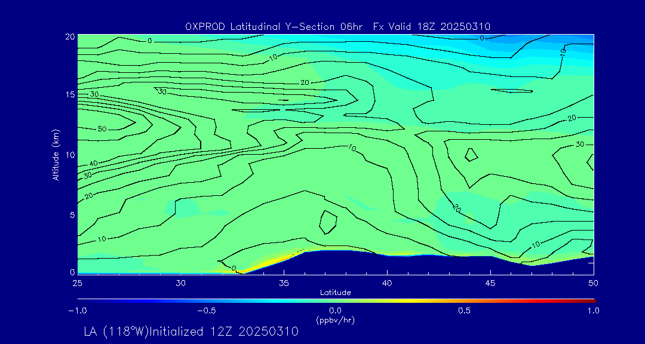The image size is (645, 344).
Task: Click latitude axis tick label "25"
Action: point(77,283)
